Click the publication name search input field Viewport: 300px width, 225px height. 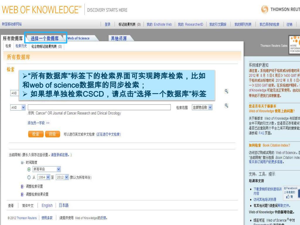99,107
